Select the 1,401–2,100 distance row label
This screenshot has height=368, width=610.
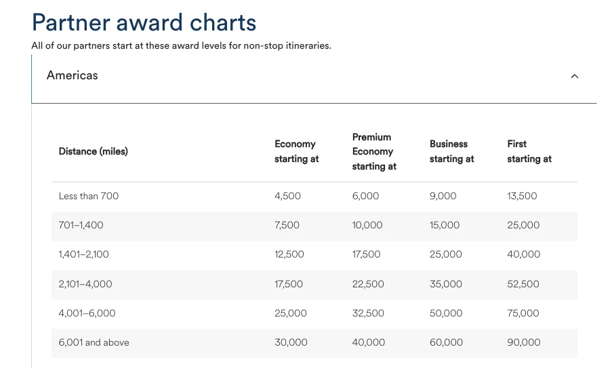pos(84,254)
